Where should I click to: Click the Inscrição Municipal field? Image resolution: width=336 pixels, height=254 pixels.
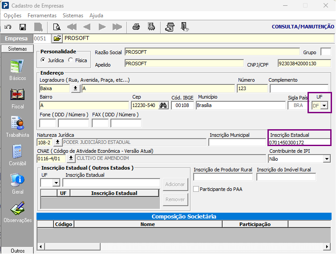(x=237, y=143)
